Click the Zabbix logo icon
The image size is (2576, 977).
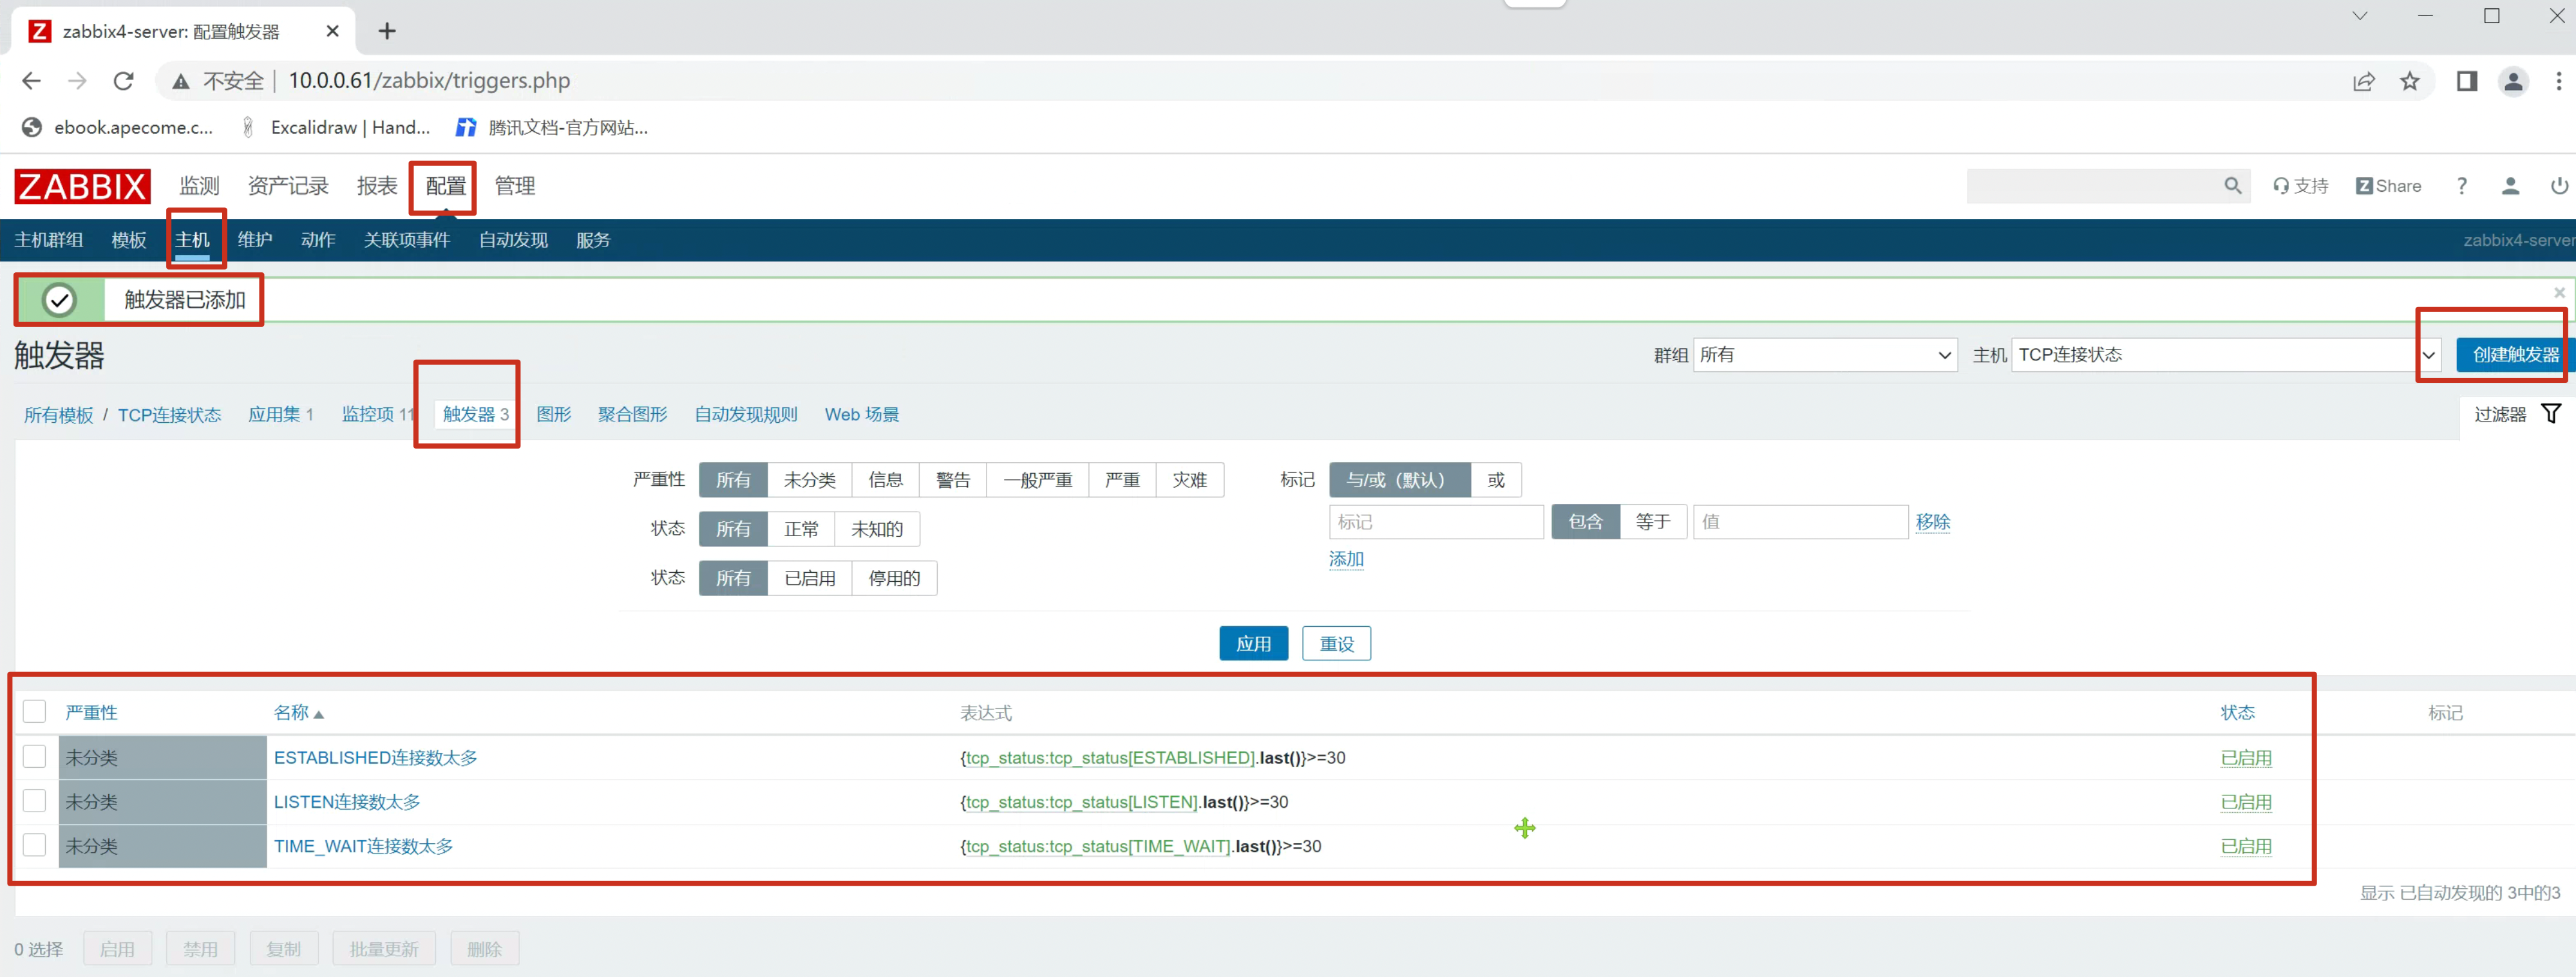[82, 186]
